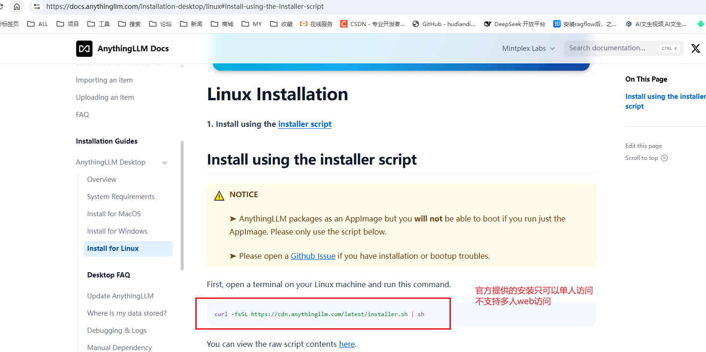
Task: Focus the Search documentation field
Action: (x=623, y=48)
